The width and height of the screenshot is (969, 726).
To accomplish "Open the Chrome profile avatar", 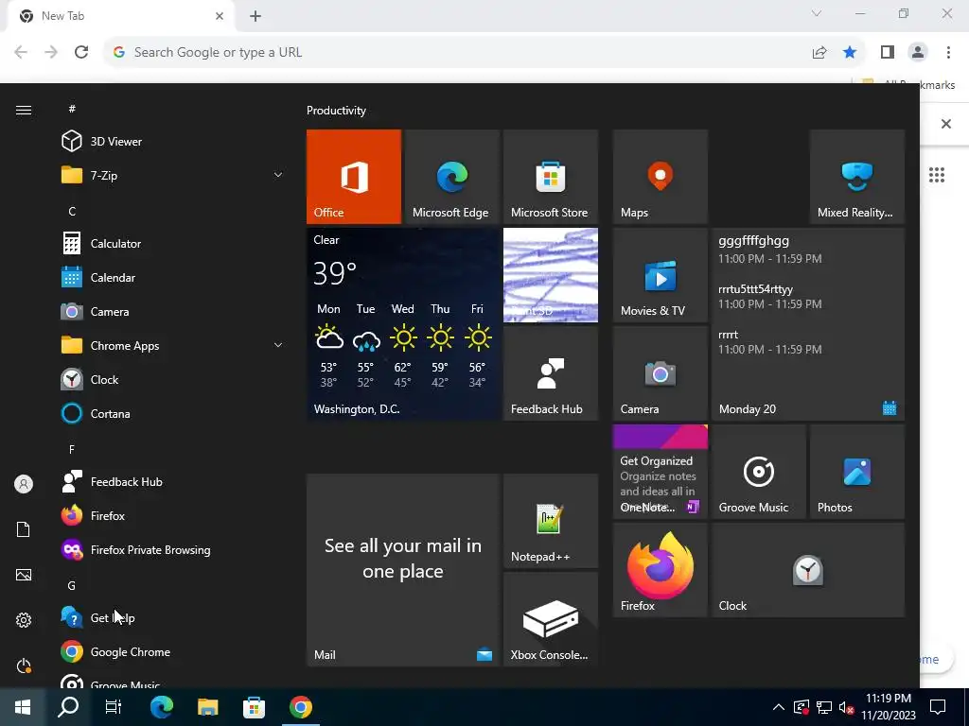I will 918,53.
